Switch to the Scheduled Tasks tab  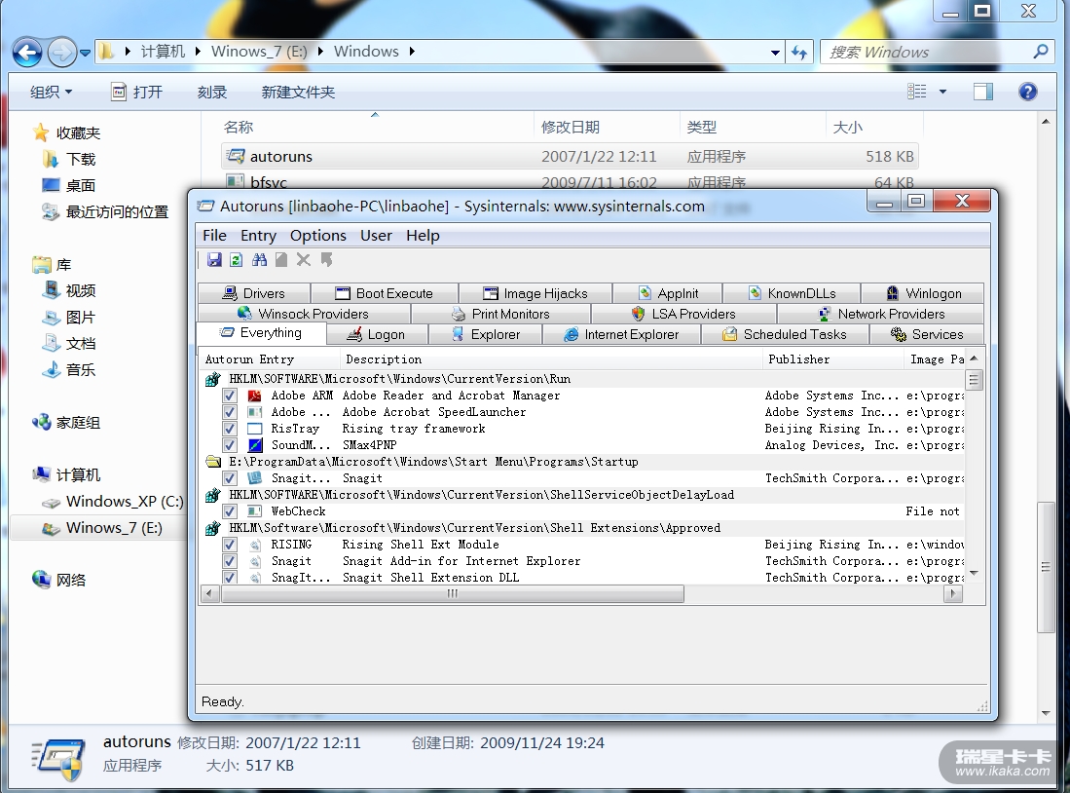(785, 335)
